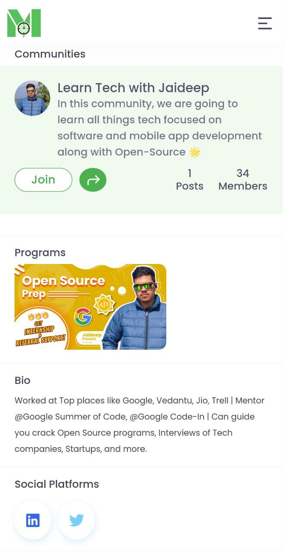
Task: View the 34 Members count
Action: pos(243,180)
